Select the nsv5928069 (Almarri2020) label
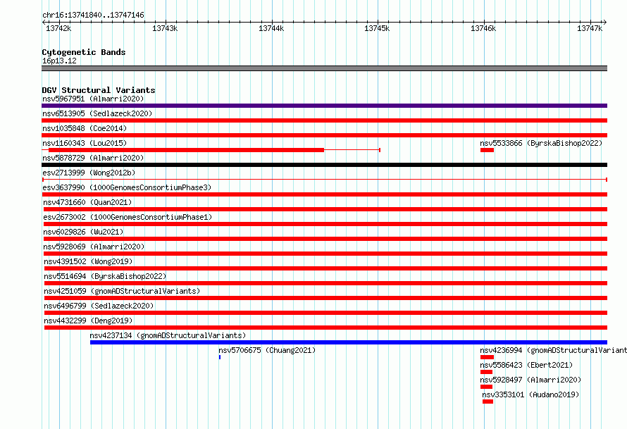Viewport: 627px width, 429px height. pos(94,247)
